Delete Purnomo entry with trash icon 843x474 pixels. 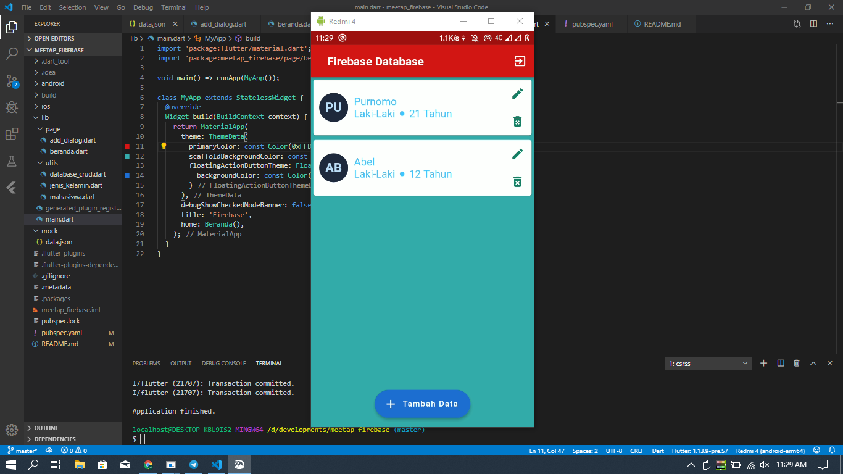coord(517,121)
